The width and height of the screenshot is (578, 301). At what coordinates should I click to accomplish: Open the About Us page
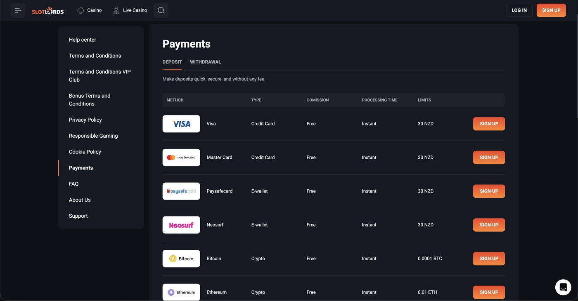pyautogui.click(x=80, y=200)
